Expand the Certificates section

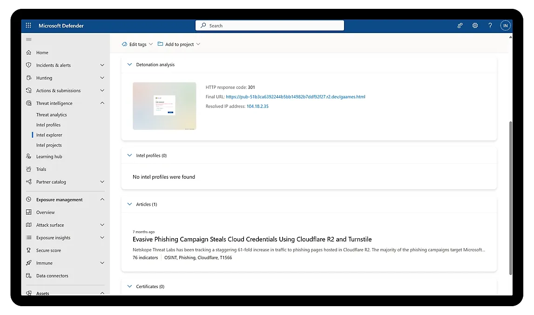pos(130,287)
